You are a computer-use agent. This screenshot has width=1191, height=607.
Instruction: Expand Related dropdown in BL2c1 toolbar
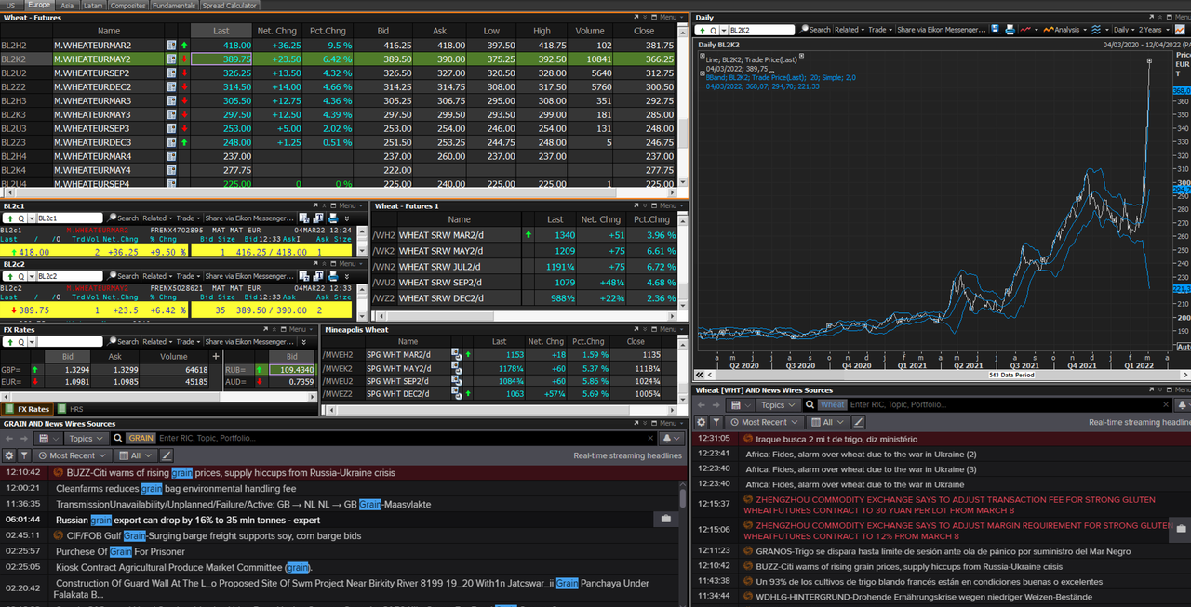[x=157, y=218]
